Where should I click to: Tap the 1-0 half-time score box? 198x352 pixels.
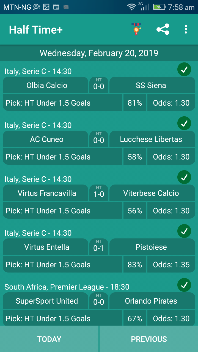99,193
